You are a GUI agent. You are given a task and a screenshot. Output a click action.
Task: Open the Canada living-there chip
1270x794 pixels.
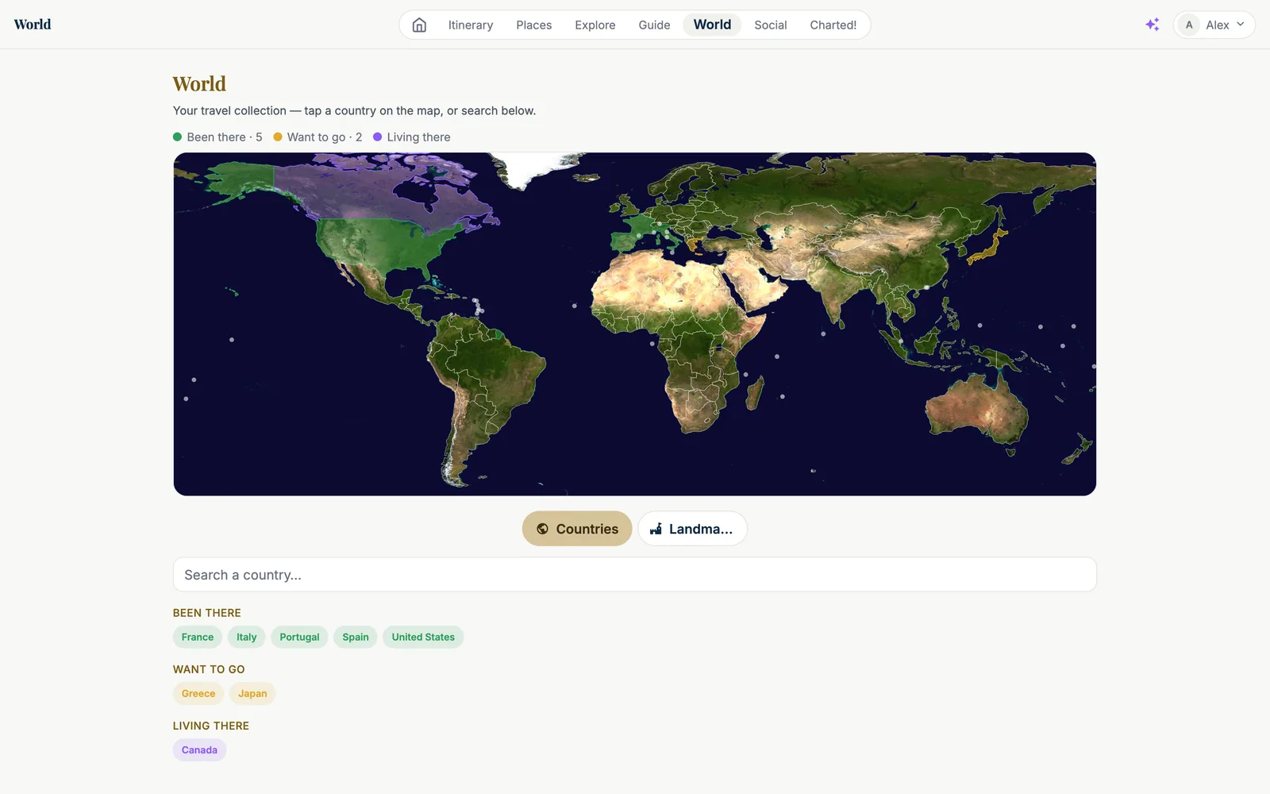click(199, 750)
